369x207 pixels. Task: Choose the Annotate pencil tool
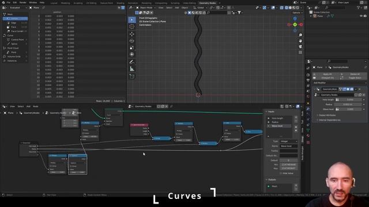coord(132,62)
